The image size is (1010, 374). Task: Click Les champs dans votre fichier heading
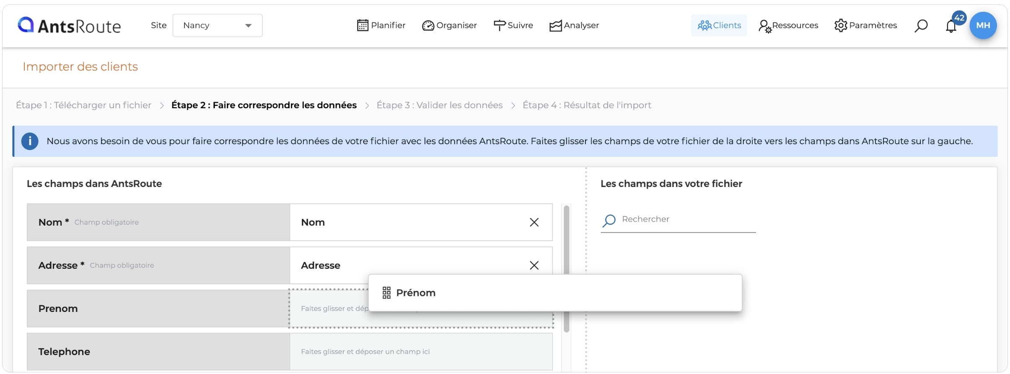coord(671,184)
